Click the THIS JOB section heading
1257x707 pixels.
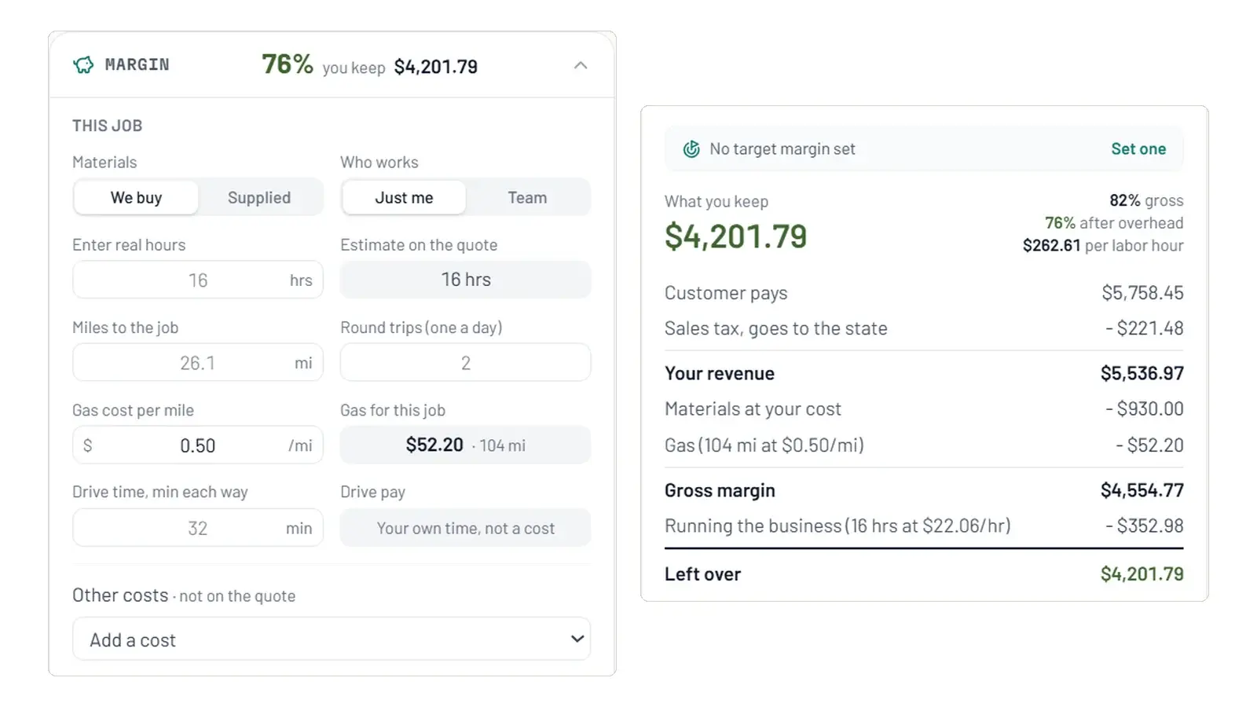click(108, 126)
